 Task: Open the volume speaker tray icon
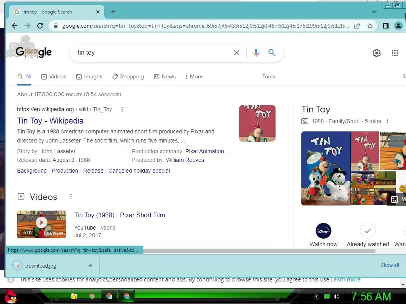point(336,296)
